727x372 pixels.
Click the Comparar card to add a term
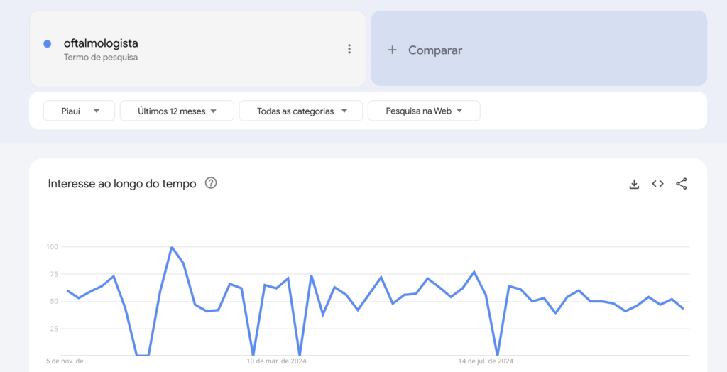point(540,48)
